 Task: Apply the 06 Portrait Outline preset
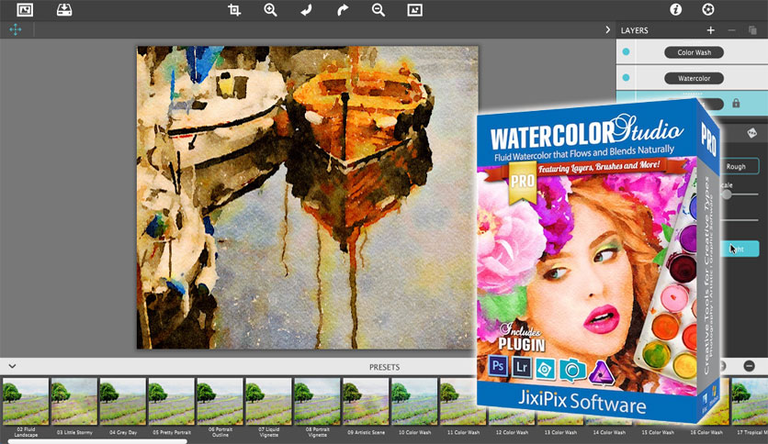pyautogui.click(x=220, y=401)
